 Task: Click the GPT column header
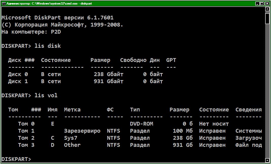click(x=171, y=60)
